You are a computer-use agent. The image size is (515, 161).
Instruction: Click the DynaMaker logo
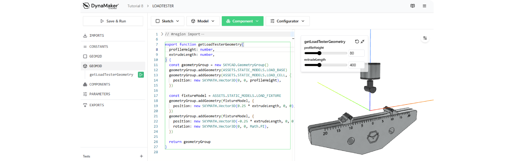pos(101,6)
